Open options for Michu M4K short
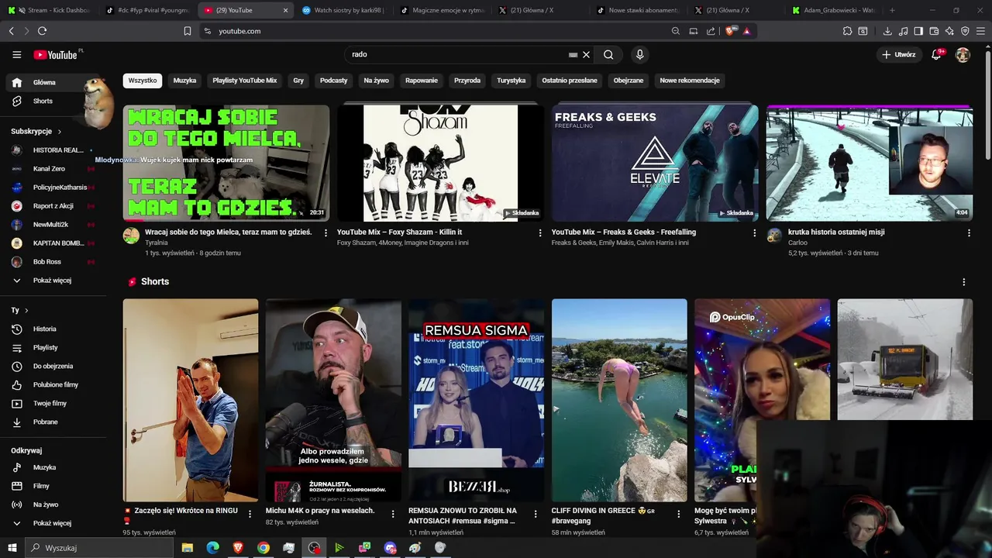The height and width of the screenshot is (558, 992). [x=393, y=513]
